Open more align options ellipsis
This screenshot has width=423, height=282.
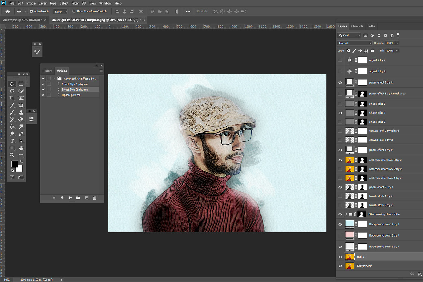[x=188, y=11]
